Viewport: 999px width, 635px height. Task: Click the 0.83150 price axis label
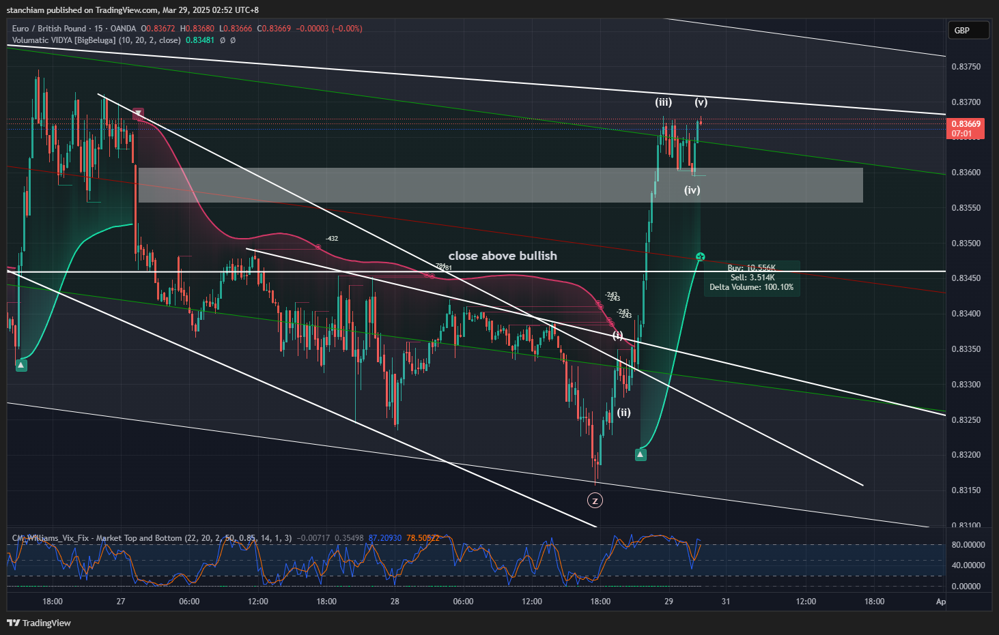point(966,490)
